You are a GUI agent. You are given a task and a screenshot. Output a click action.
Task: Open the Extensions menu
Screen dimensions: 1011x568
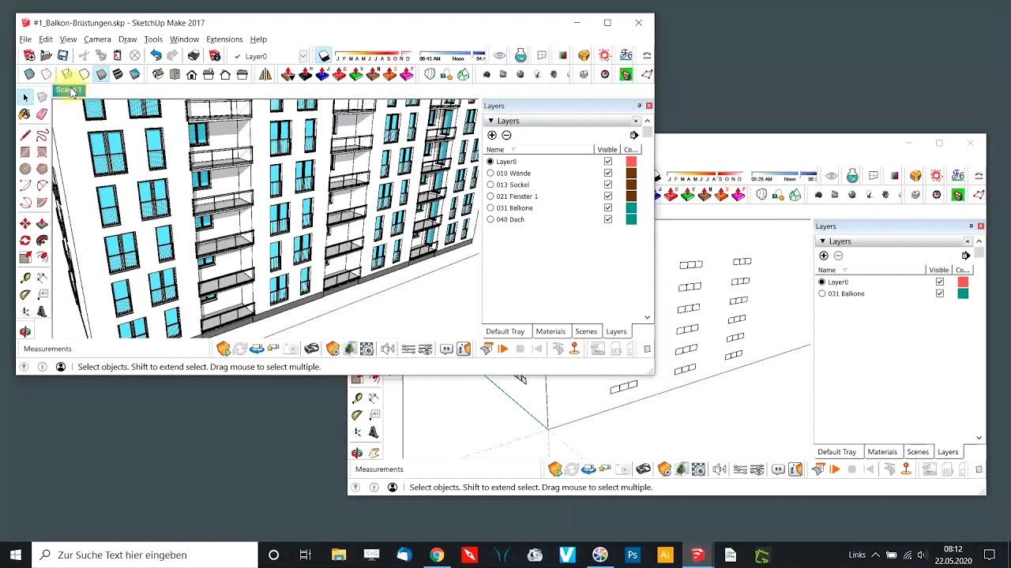(x=224, y=39)
